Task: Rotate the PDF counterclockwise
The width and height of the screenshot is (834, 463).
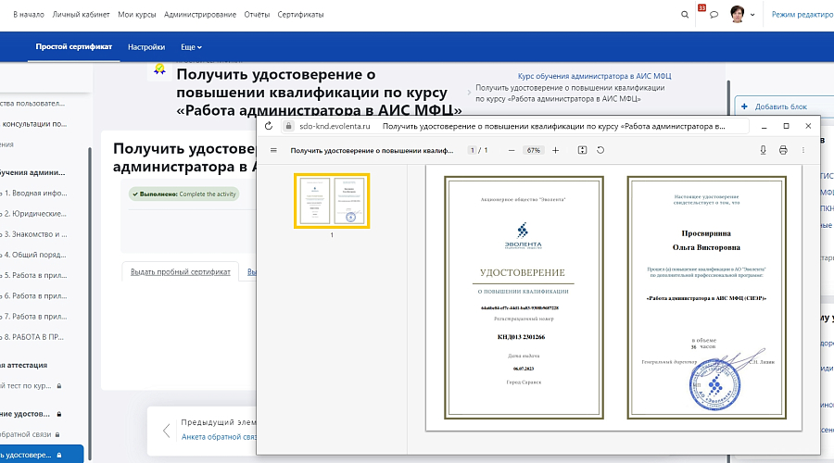Action: [x=600, y=150]
